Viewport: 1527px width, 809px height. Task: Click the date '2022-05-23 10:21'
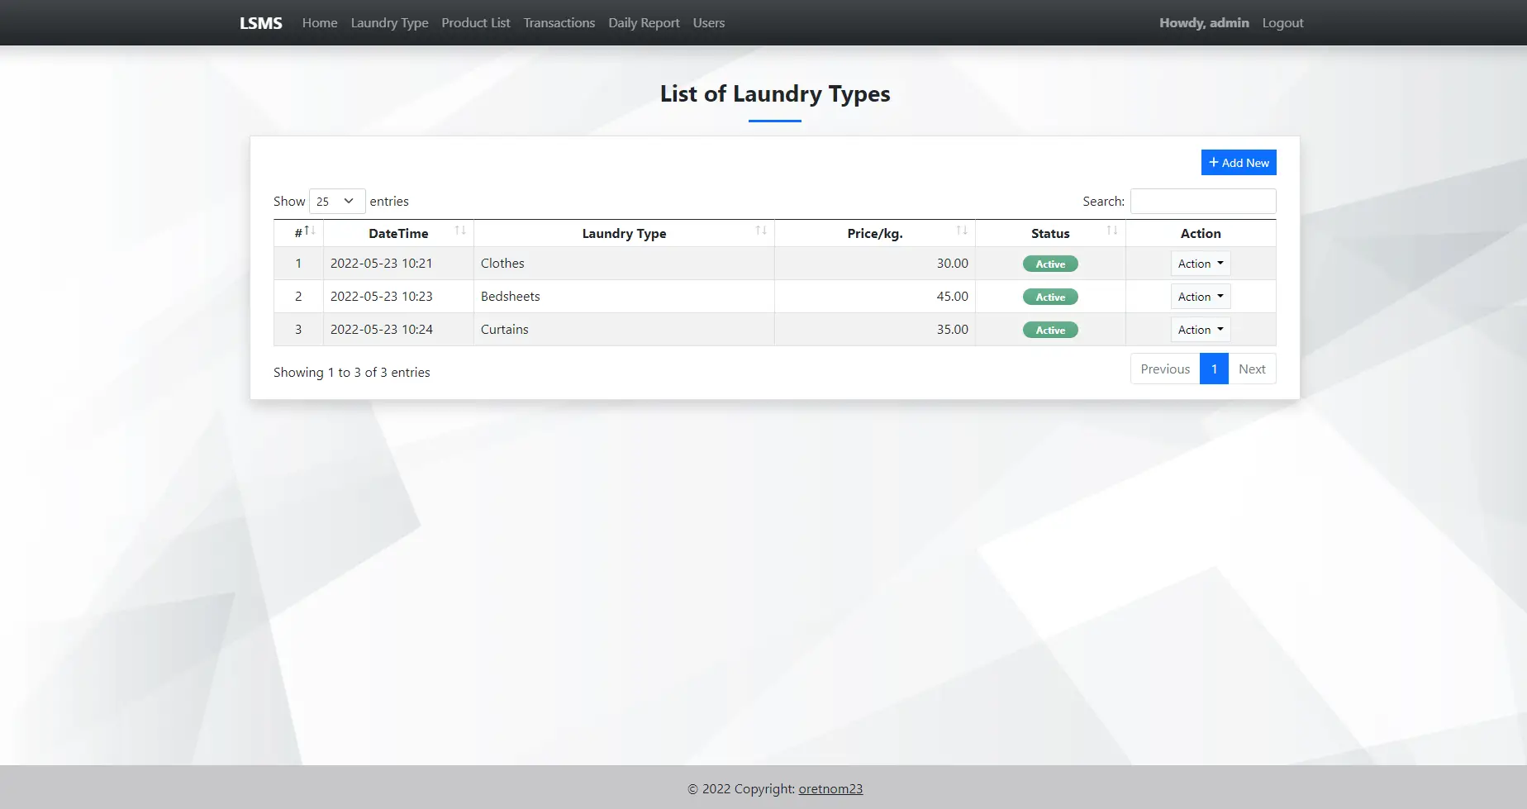click(382, 264)
